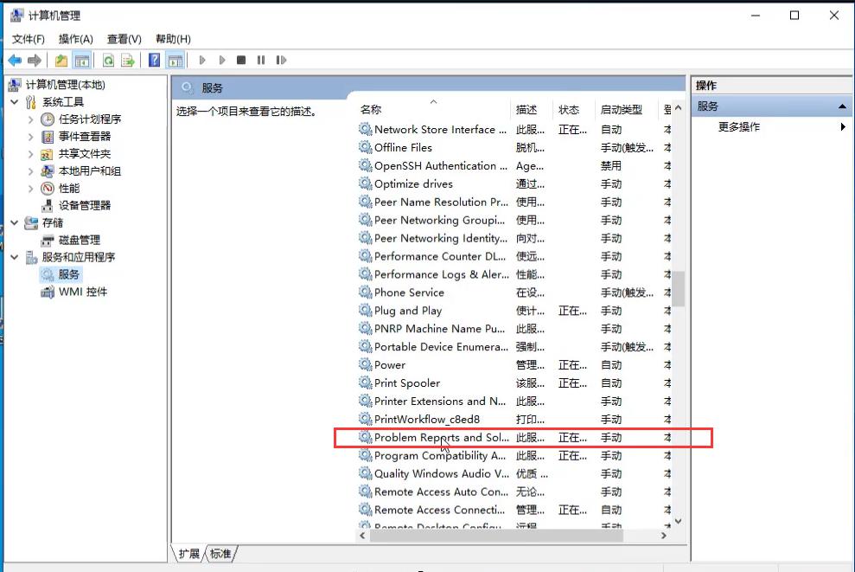Open the 更多操作 submenu arrow
855x572 pixels.
tap(843, 126)
